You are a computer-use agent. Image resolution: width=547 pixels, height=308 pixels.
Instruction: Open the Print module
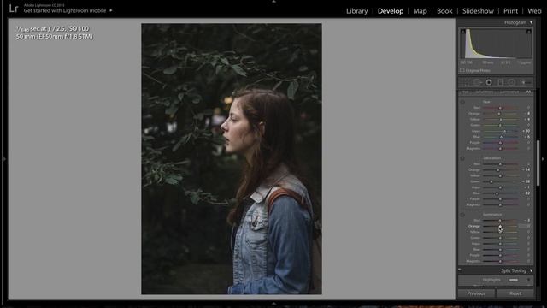[x=511, y=11]
